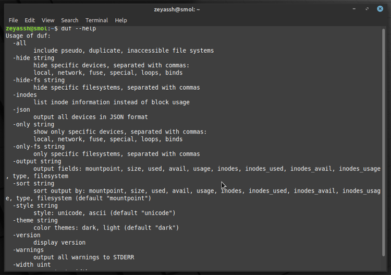The image size is (391, 275).
Task: Click the -hide-fs string option text
Action: coord(39,80)
